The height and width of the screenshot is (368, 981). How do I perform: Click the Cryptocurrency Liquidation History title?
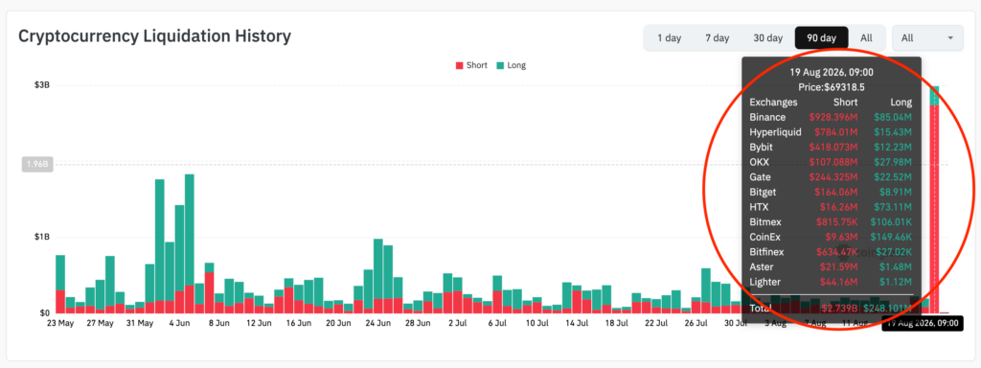(x=154, y=36)
